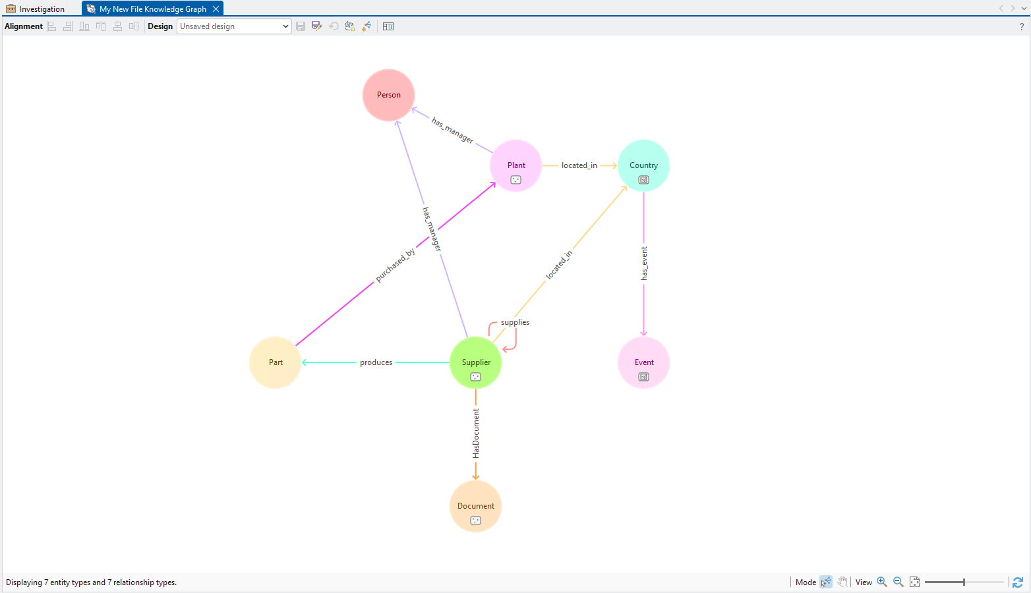Open help via the question mark icon
This screenshot has width=1031, height=593.
tap(1022, 26)
